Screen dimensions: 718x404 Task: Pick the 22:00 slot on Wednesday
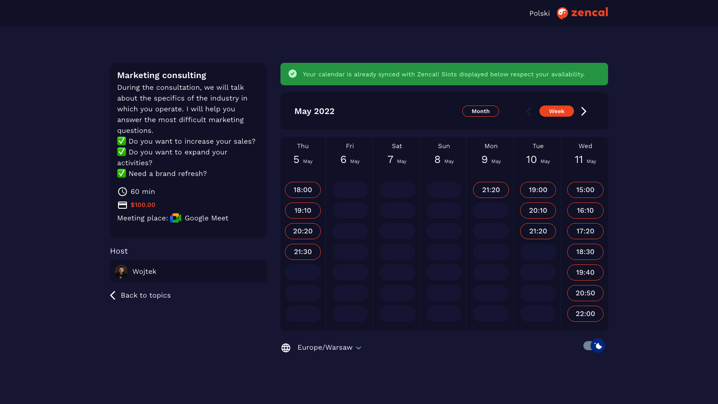(x=585, y=314)
